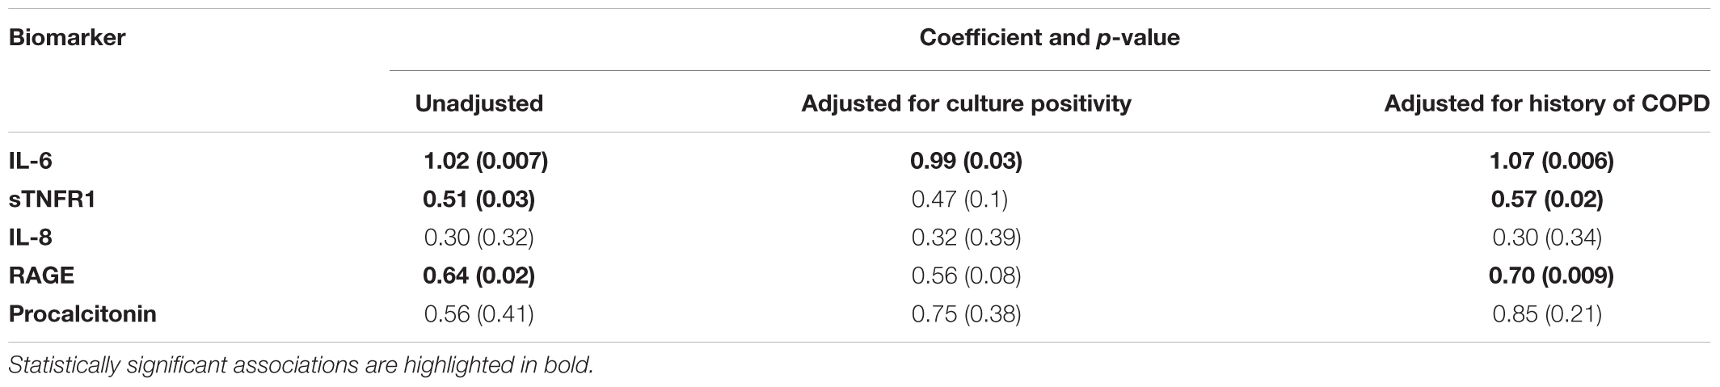Viewport: 1720px width, 387px height.
Task: Select 'Adjusted for culture positivity' header
Action: [x=966, y=103]
